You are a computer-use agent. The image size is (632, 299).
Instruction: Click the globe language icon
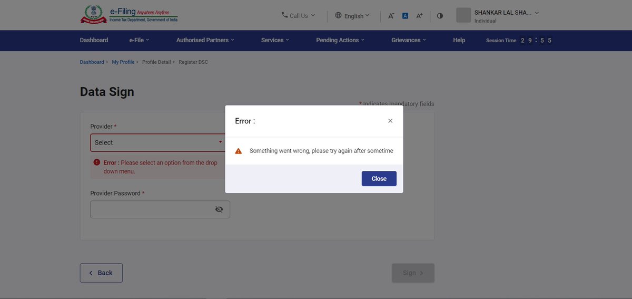pos(339,15)
